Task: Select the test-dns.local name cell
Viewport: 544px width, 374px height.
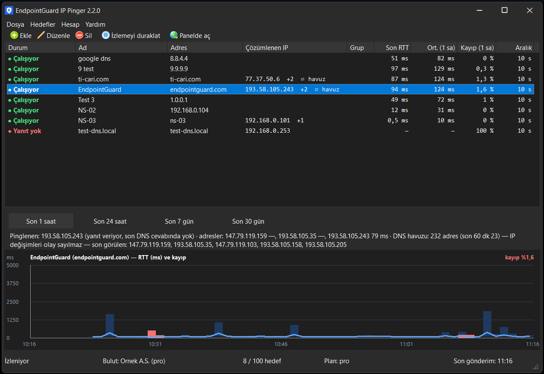Action: [97, 131]
